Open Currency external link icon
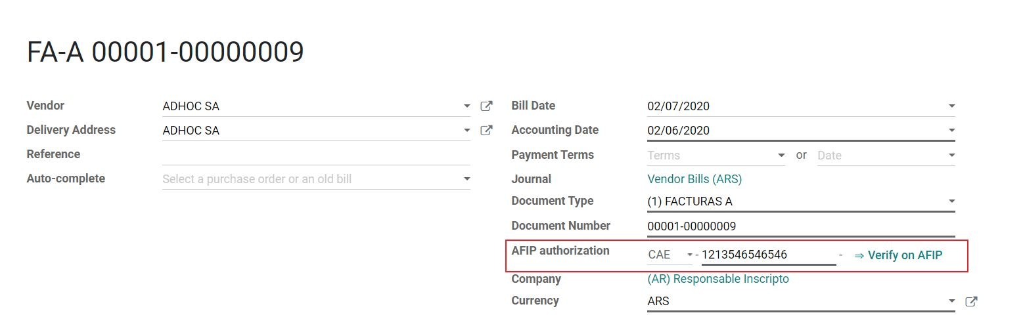 (x=971, y=301)
